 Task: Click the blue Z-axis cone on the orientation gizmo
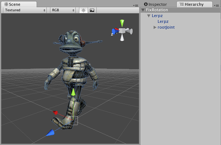[114, 32]
